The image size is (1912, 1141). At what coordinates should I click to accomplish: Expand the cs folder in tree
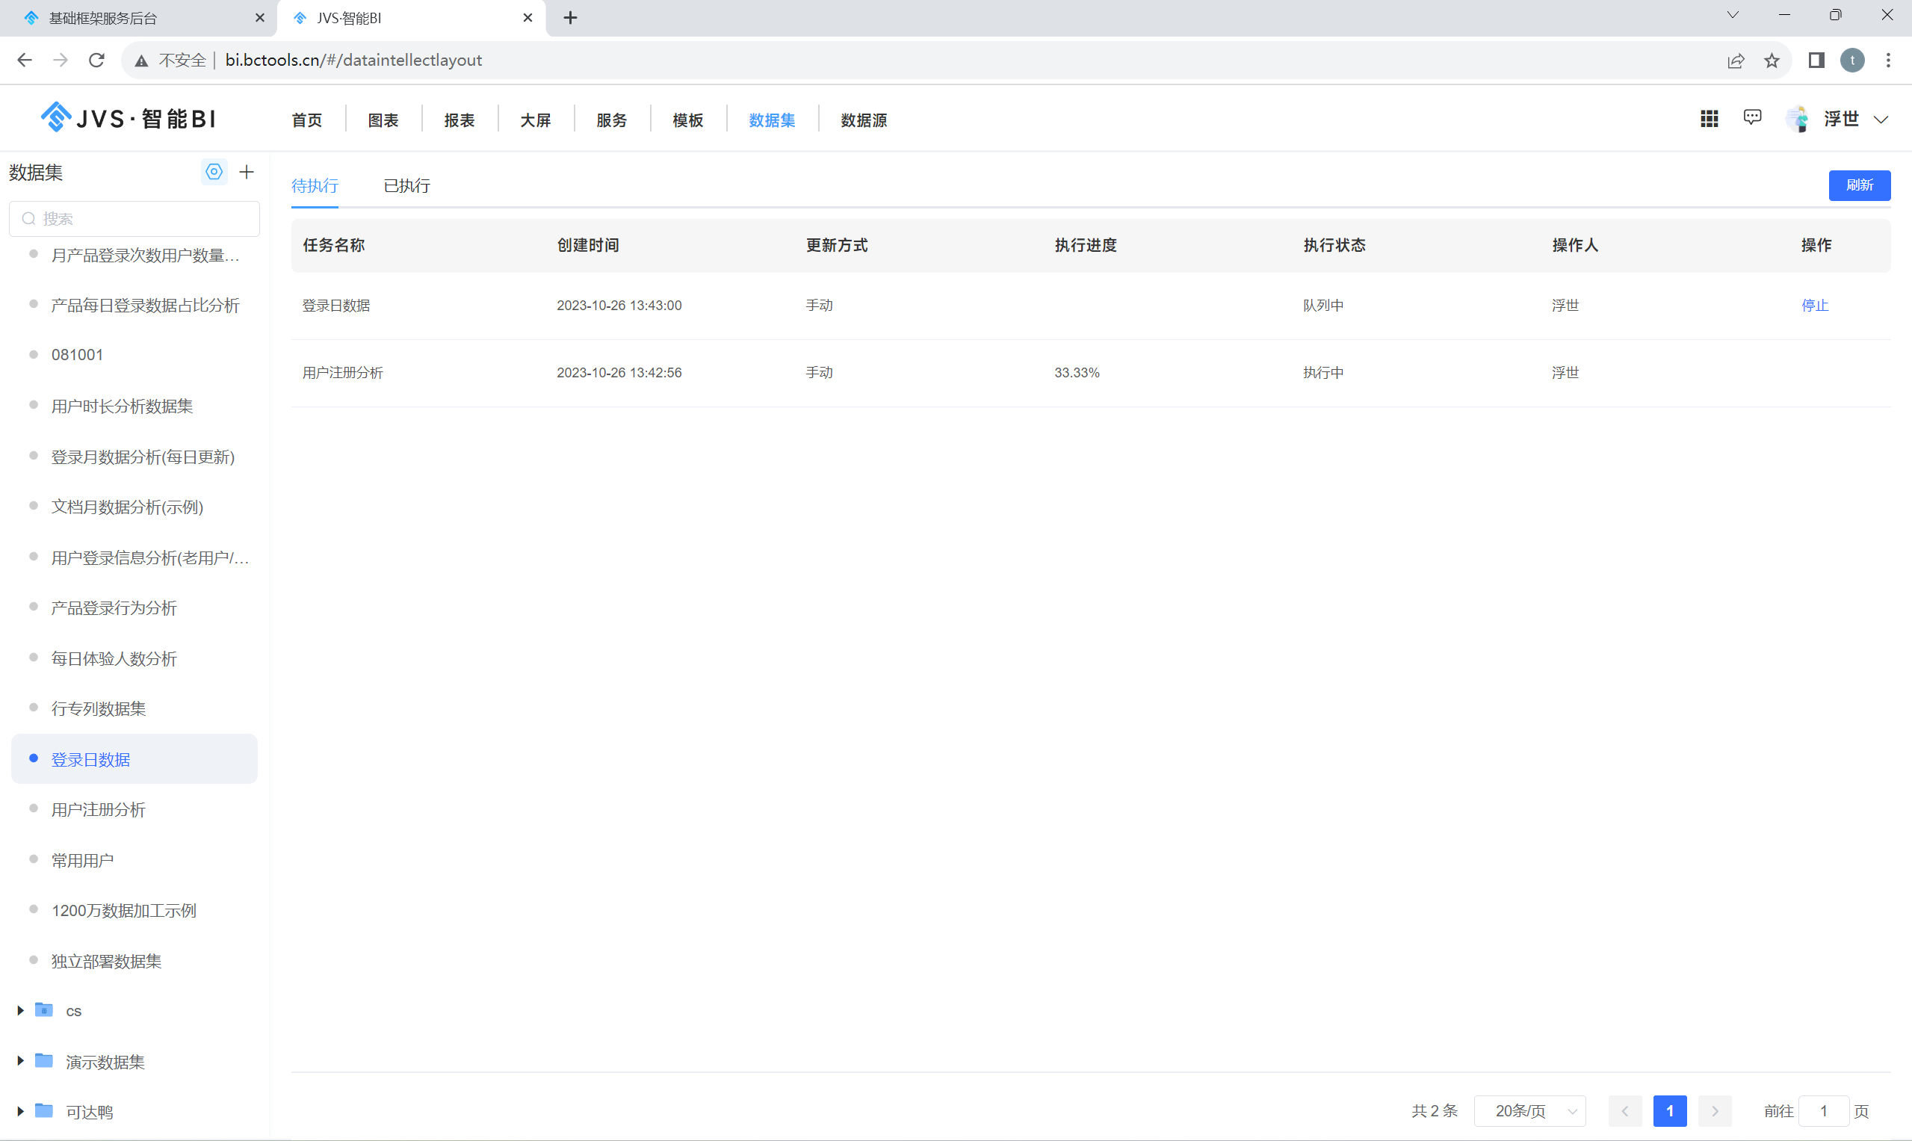coord(20,1010)
